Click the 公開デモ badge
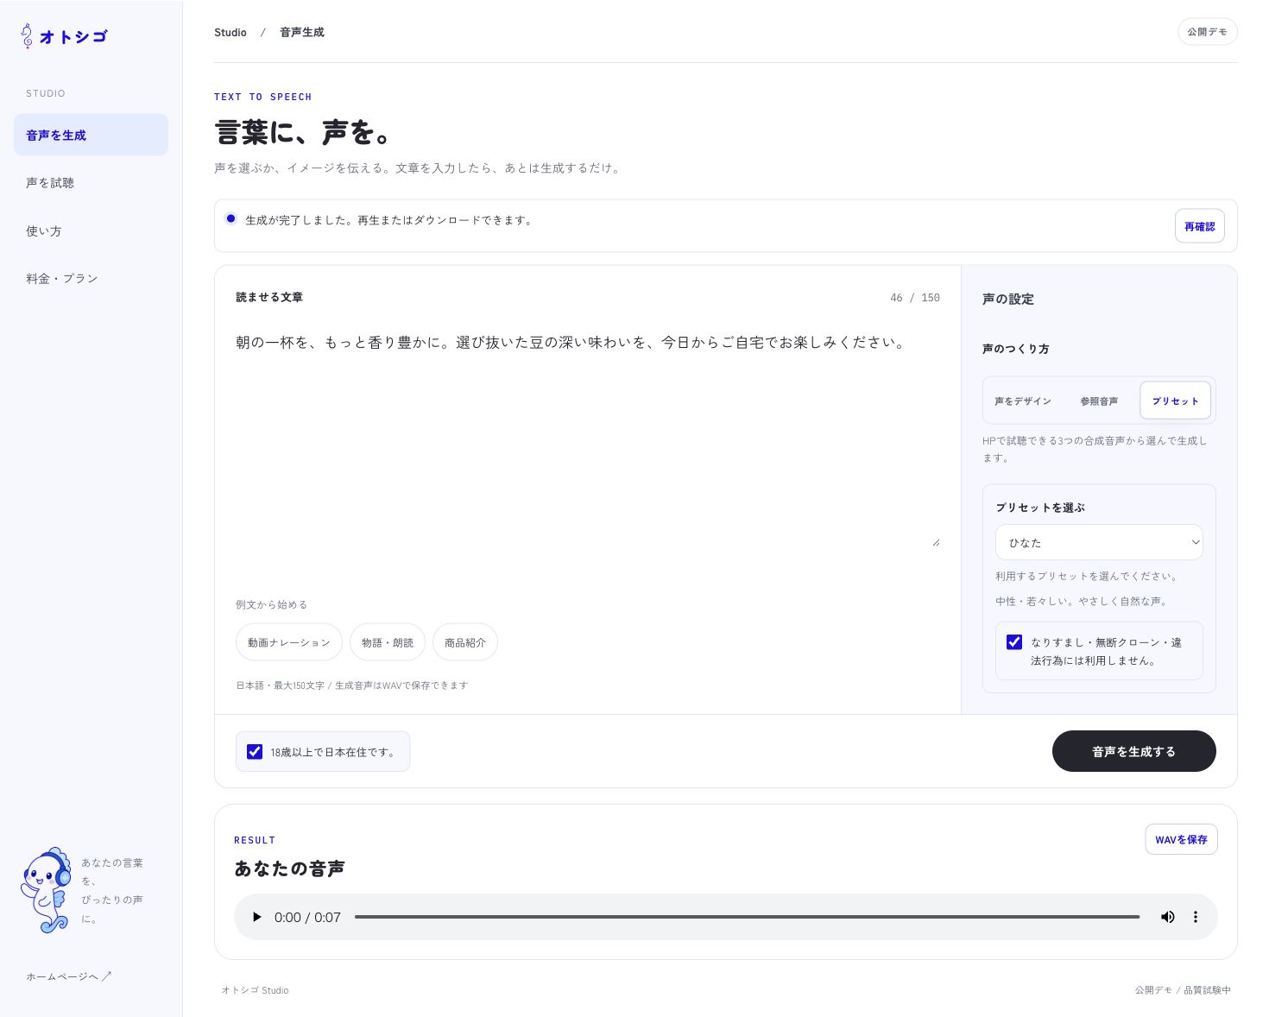 click(1207, 32)
